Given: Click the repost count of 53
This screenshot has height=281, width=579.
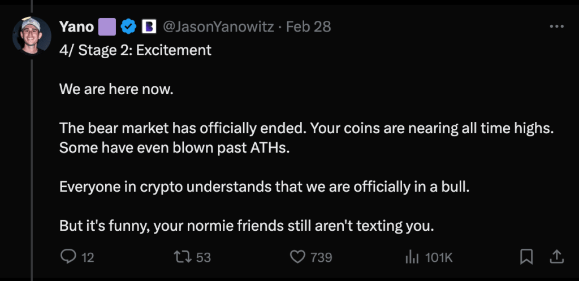Looking at the screenshot, I should (x=203, y=258).
